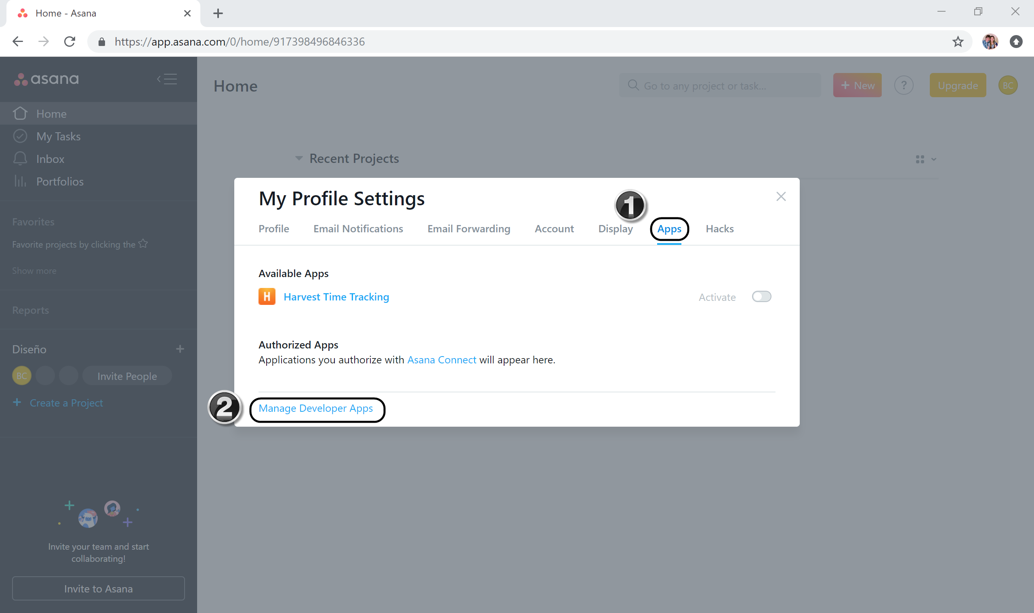Click the address bar URL
This screenshot has height=613, width=1034.
click(x=240, y=42)
